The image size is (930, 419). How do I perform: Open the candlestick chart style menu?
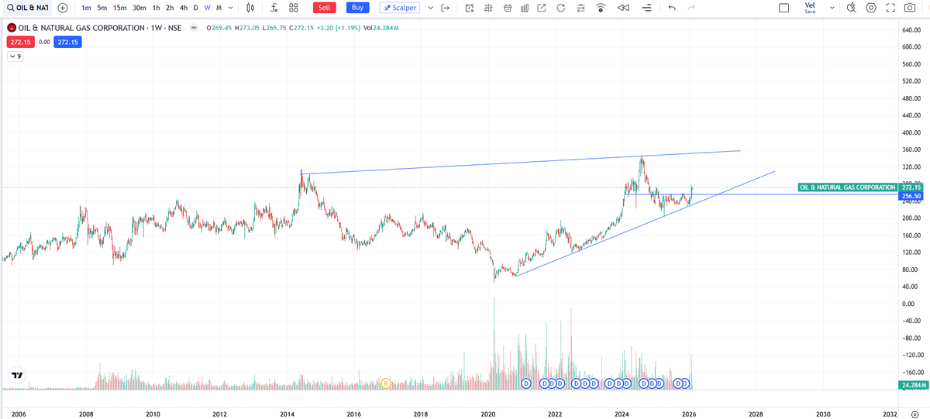(x=250, y=8)
